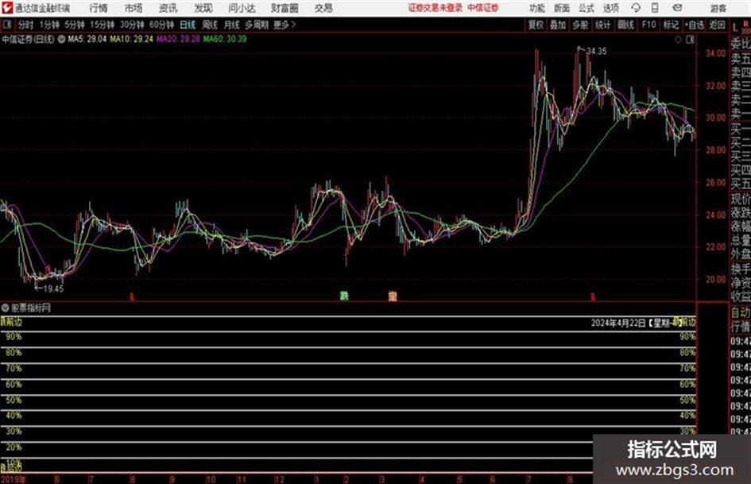Toggle the left panel icon beside 分时

6,25
